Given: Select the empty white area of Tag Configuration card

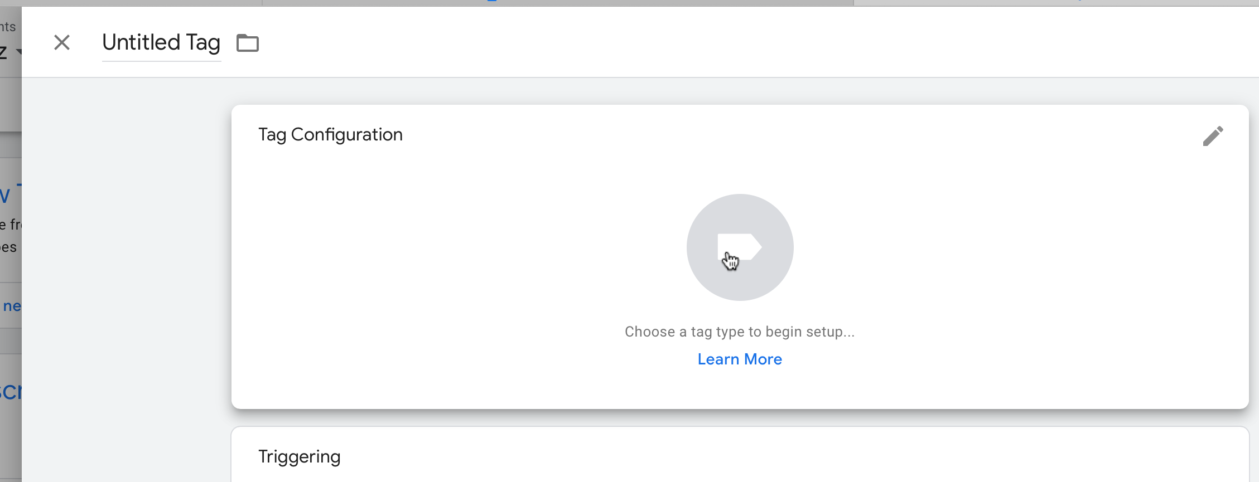Looking at the screenshot, I should 446,267.
